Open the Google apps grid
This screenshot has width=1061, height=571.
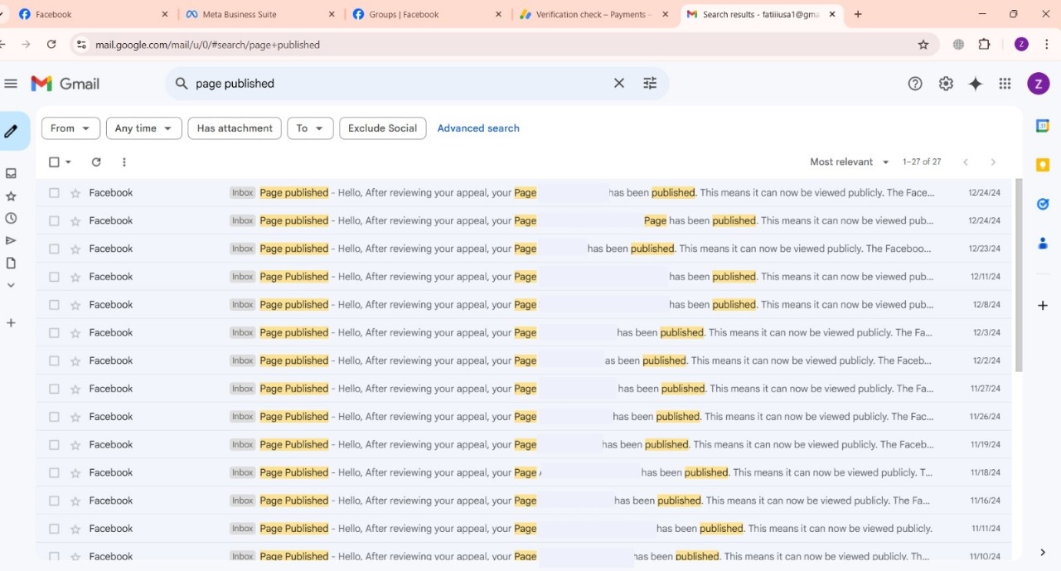point(1005,84)
